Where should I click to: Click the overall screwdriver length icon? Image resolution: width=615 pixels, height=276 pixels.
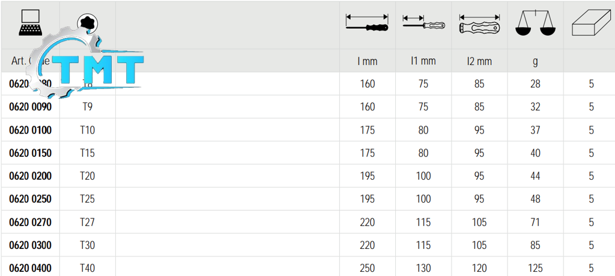pyautogui.click(x=367, y=24)
